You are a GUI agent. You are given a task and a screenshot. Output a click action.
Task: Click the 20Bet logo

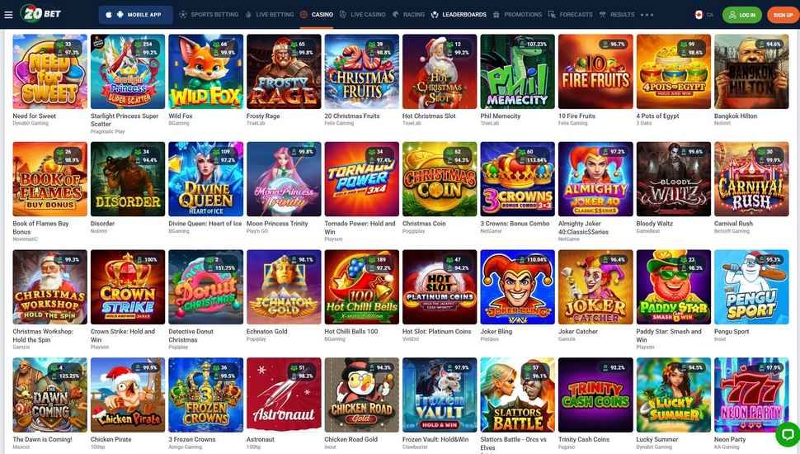tap(40, 13)
